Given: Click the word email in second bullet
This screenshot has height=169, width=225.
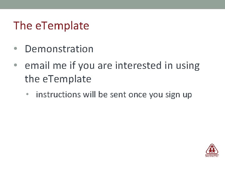Looking at the screenshot, I should click(x=37, y=65).
